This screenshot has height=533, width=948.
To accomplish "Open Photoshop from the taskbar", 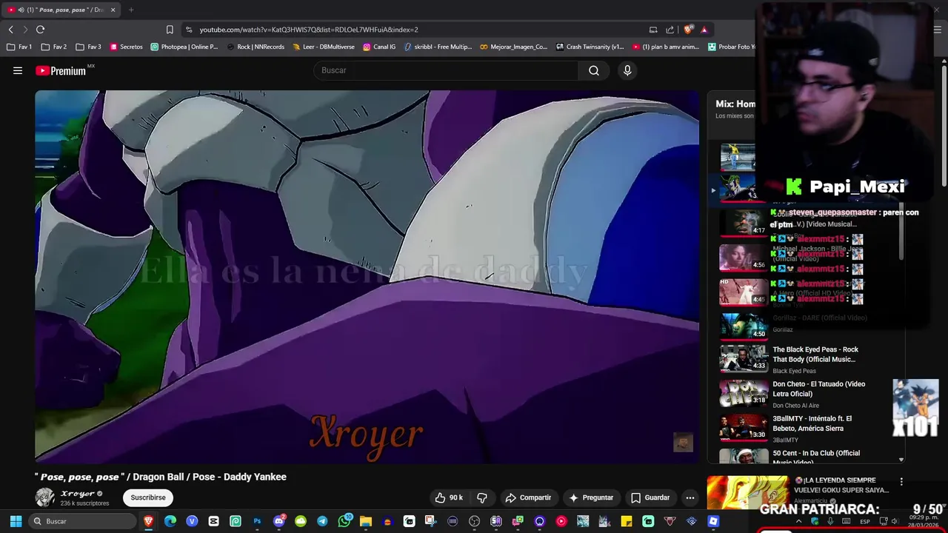I will pos(257,521).
